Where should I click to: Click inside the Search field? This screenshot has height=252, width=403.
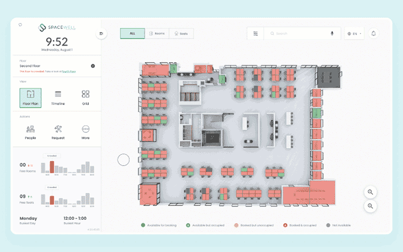[299, 34]
